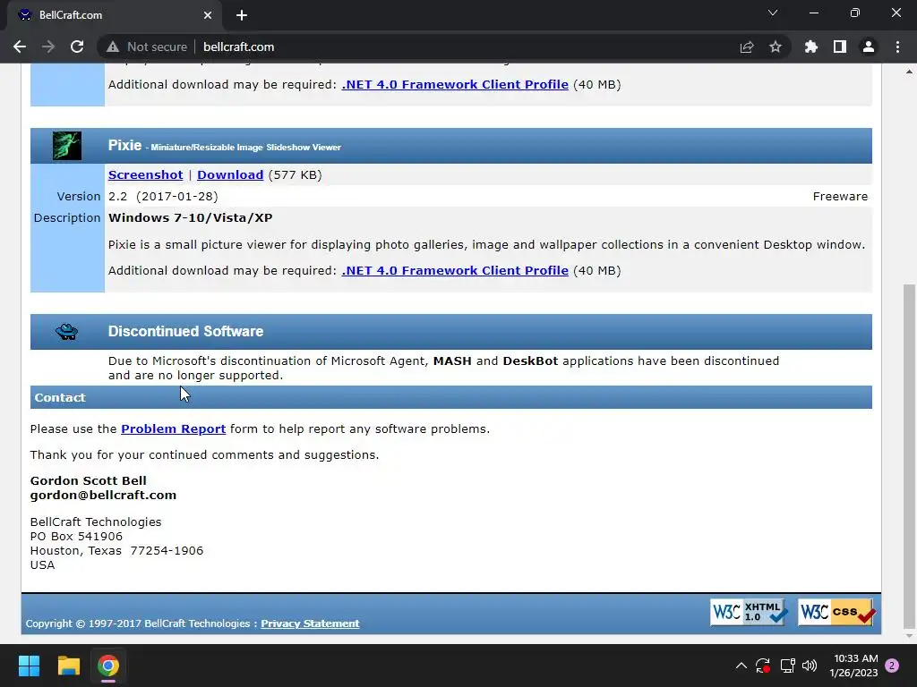917x687 pixels.
Task: Click the scrollbar down arrow
Action: [x=909, y=636]
